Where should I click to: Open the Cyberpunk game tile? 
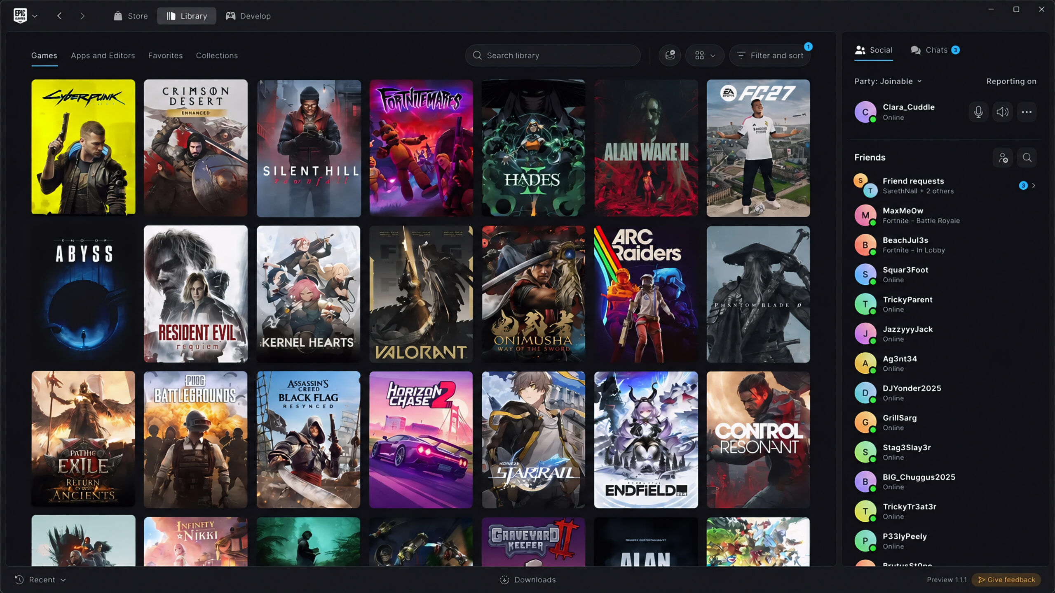click(83, 147)
